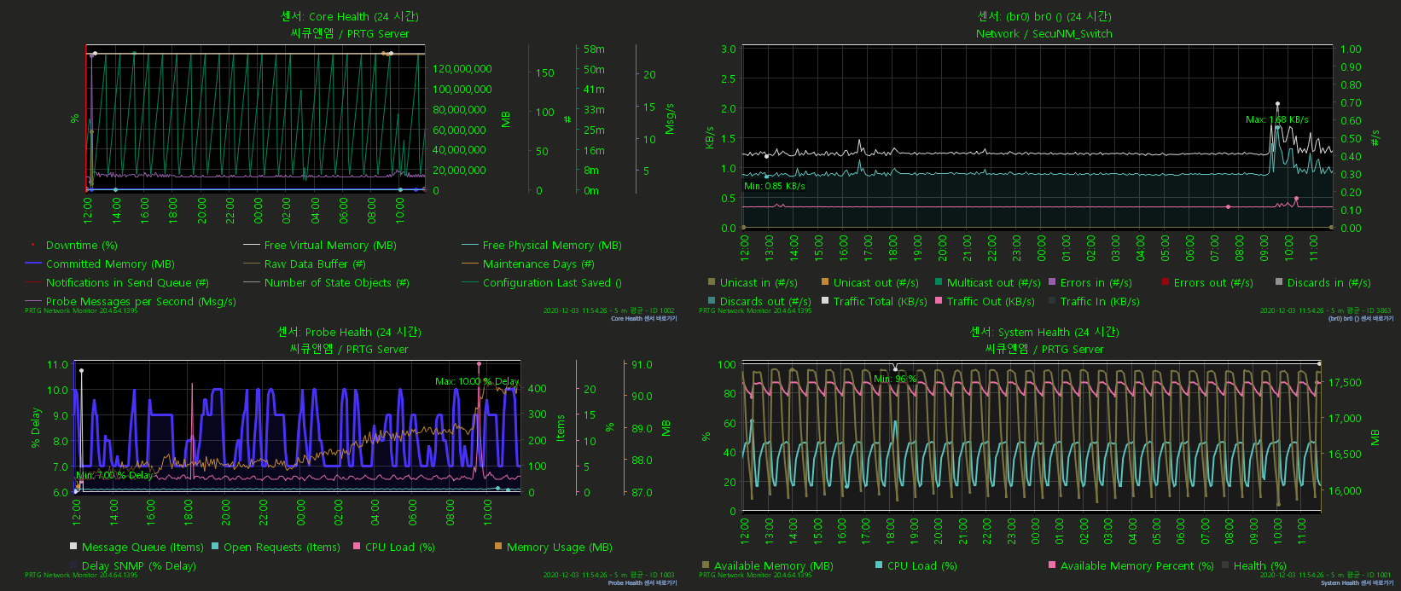Click the Downtime (%) red dot swatch
This screenshot has width=1401, height=591.
tap(32, 246)
